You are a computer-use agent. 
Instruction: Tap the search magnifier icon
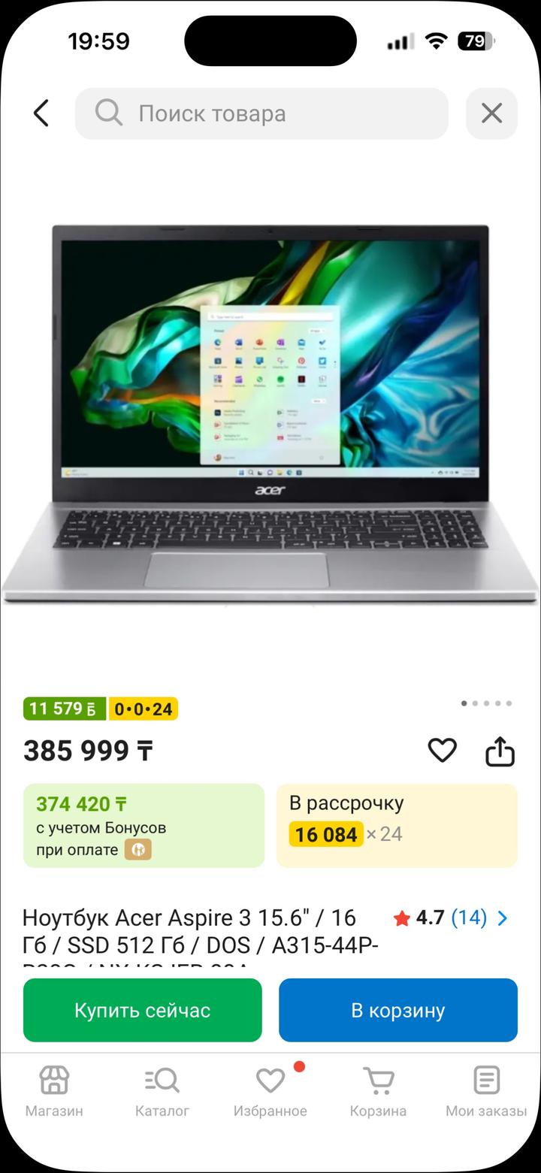click(109, 113)
